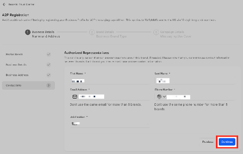Click the Last Name input field
This screenshot has width=243, height=154.
(x=195, y=81)
